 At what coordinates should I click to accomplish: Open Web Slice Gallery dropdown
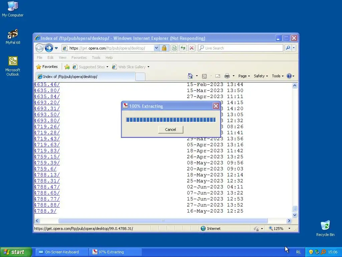[x=131, y=67]
